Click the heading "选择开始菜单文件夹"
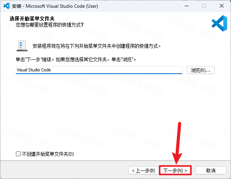The width and height of the screenshot is (231, 179). coord(32,19)
